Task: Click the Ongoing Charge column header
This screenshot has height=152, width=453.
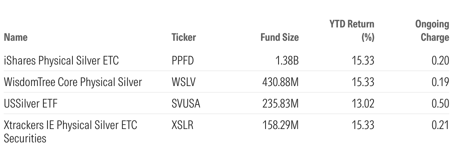Action: coord(432,31)
